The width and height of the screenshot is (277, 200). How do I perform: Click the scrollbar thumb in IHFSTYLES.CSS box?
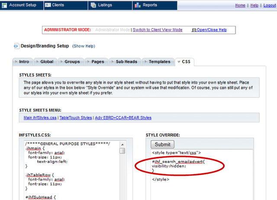pyautogui.click(x=122, y=151)
